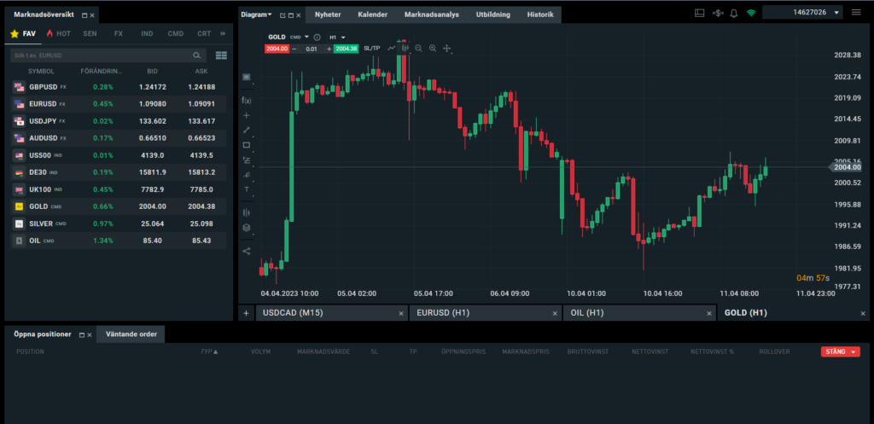874x424 pixels.
Task: Increase volume with plus button
Action: (x=329, y=49)
